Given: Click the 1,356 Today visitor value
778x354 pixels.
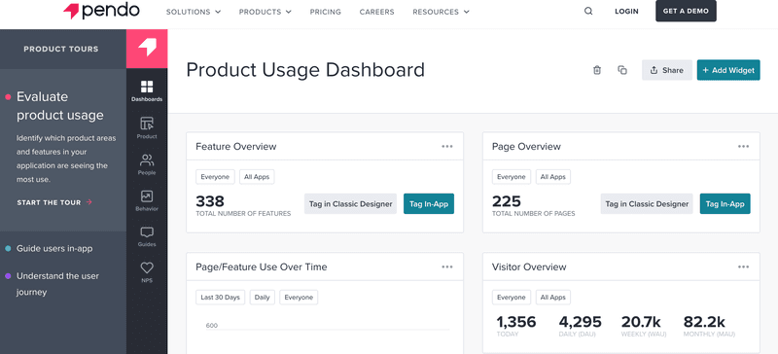Looking at the screenshot, I should (x=516, y=322).
